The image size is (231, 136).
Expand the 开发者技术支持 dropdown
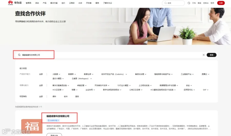102,85
